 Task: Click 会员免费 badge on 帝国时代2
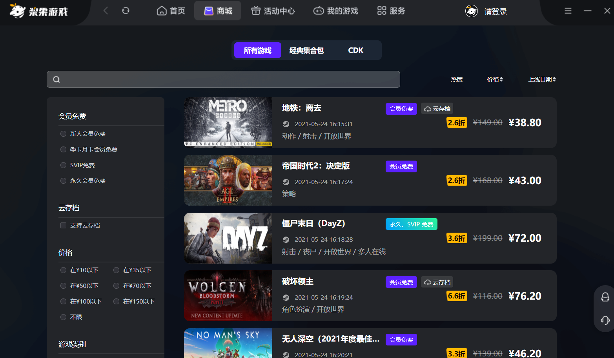(x=401, y=166)
